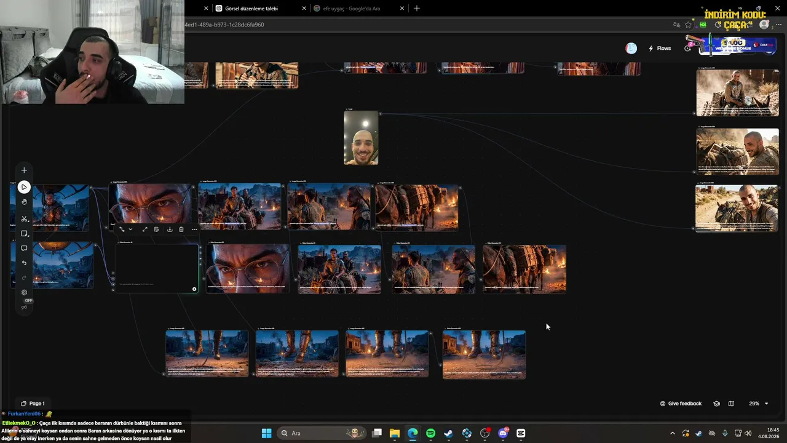Show hidden system tray icons
The image size is (787, 443).
[x=672, y=433]
